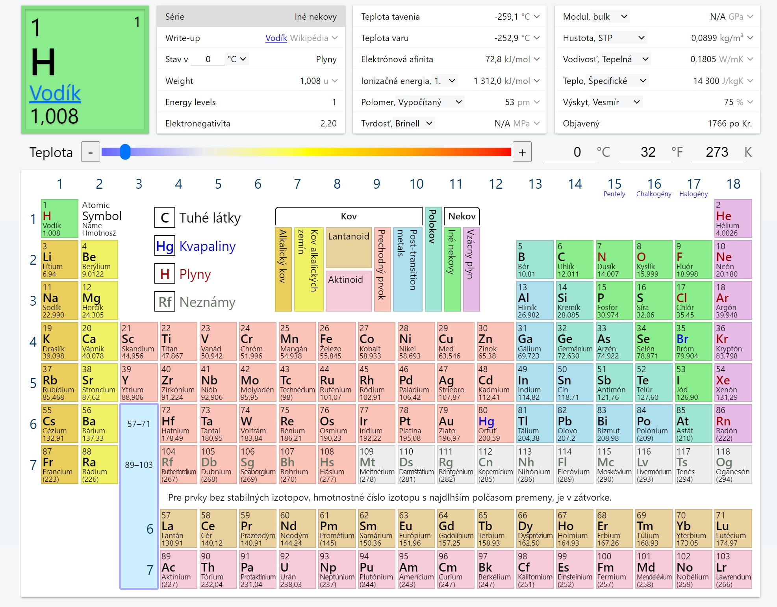Open the °C unit dropdown in Stav row
This screenshot has width=777, height=607.
tap(237, 59)
